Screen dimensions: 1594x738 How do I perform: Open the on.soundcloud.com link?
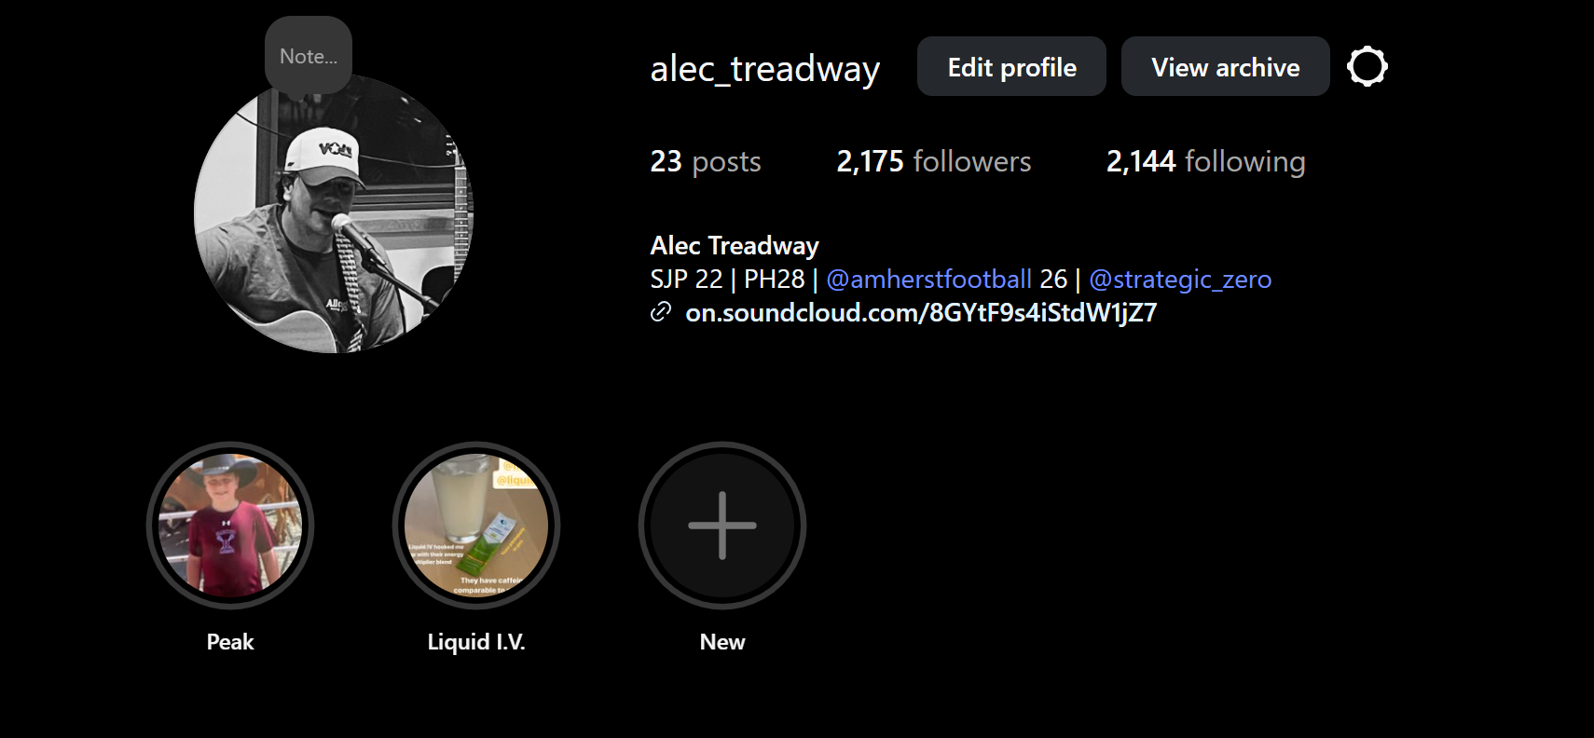pyautogui.click(x=921, y=312)
